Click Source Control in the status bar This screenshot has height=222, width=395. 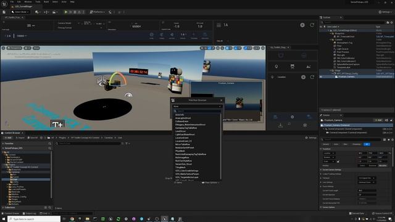pyautogui.click(x=383, y=213)
